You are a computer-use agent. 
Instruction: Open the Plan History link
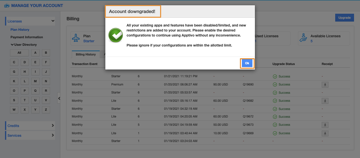[x=20, y=30]
